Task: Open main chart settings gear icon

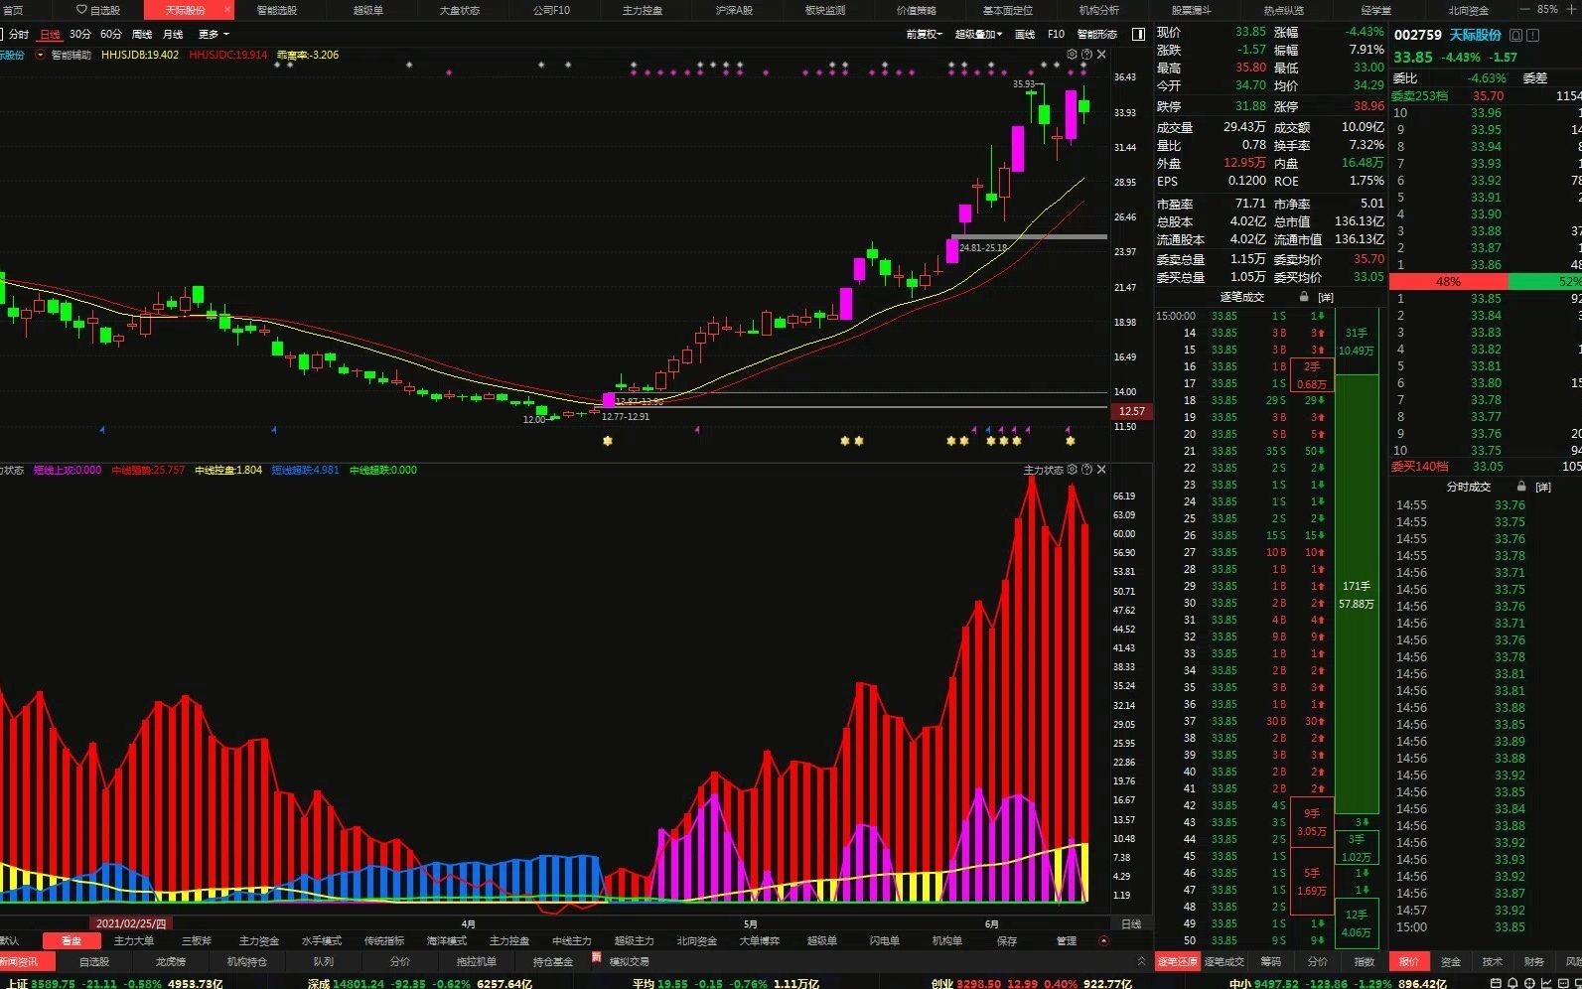Action: [x=1072, y=54]
